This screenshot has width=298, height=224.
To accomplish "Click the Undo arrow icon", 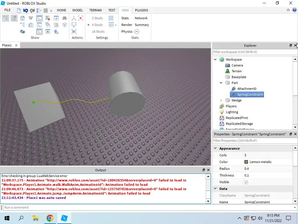I will (x=26, y=10).
